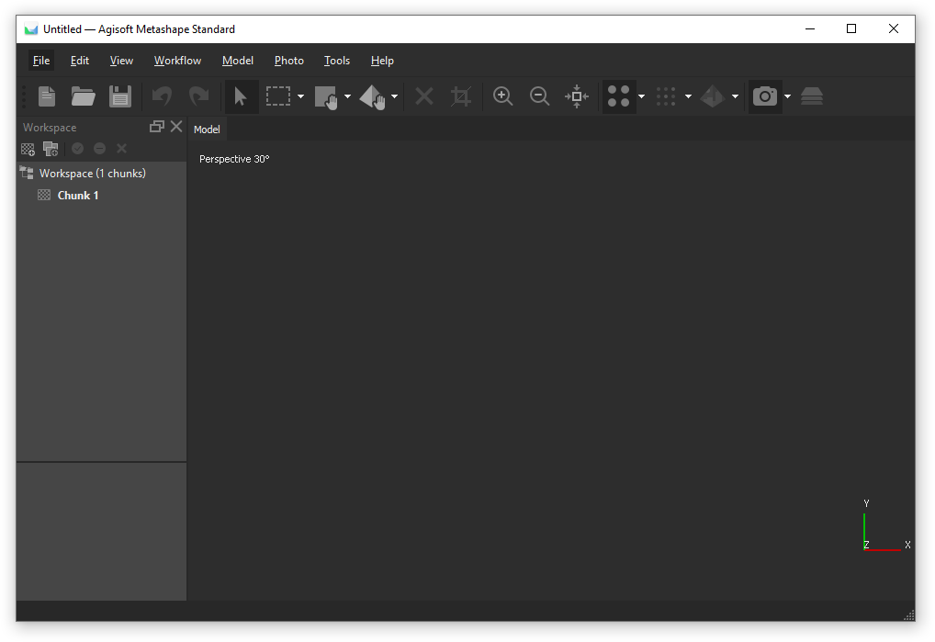Open the Show Cameras dropdown arrow
935x642 pixels.
click(x=788, y=96)
